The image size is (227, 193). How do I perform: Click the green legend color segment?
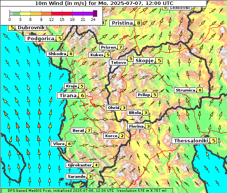(16, 14)
